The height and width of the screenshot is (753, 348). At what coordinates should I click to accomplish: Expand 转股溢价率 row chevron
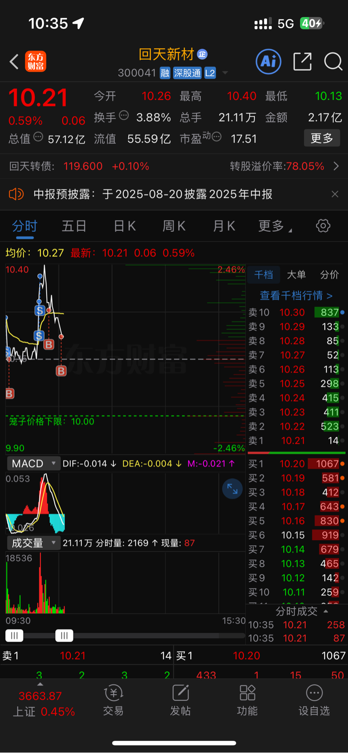tap(336, 166)
